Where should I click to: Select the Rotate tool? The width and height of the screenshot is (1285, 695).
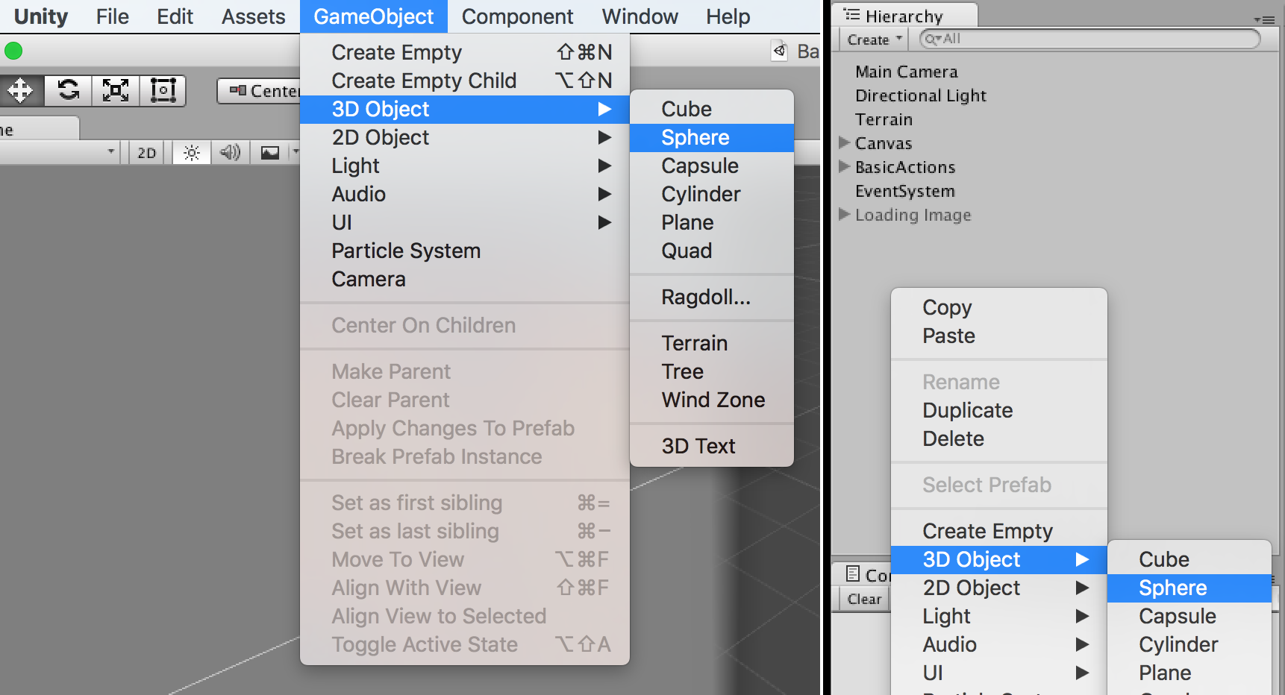click(68, 90)
